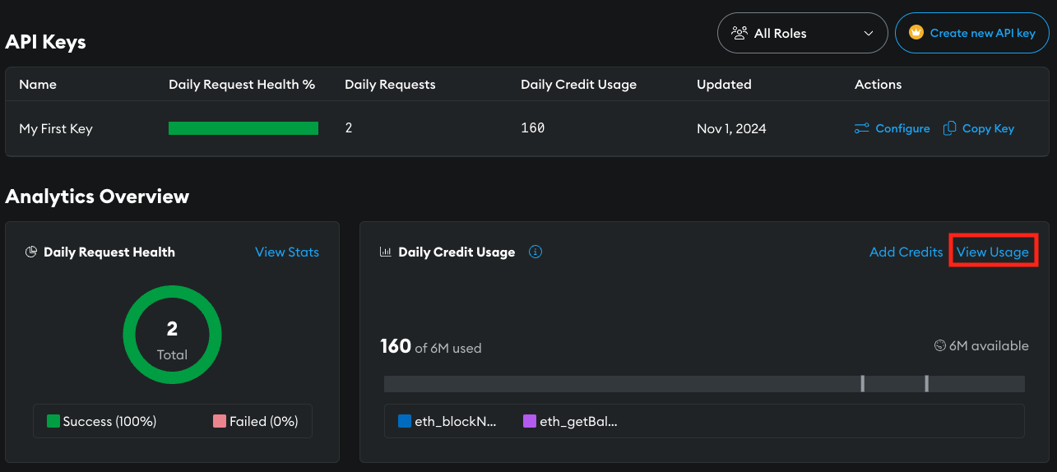Copy Key for My First Key
The width and height of the screenshot is (1057, 472).
click(x=988, y=128)
